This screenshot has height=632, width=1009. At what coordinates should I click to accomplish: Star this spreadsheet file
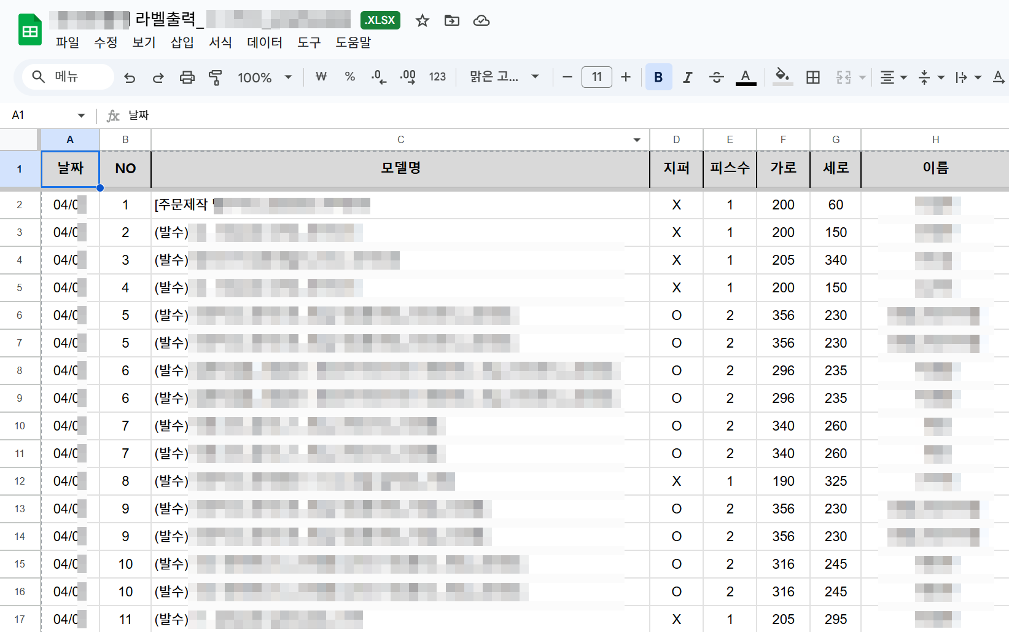[422, 21]
